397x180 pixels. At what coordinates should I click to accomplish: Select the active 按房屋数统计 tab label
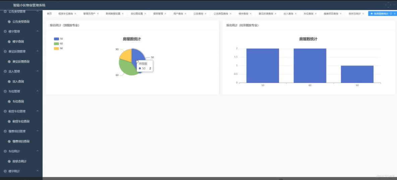[381, 14]
